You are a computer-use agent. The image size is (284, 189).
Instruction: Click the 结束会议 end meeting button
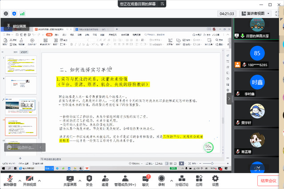coord(268,181)
